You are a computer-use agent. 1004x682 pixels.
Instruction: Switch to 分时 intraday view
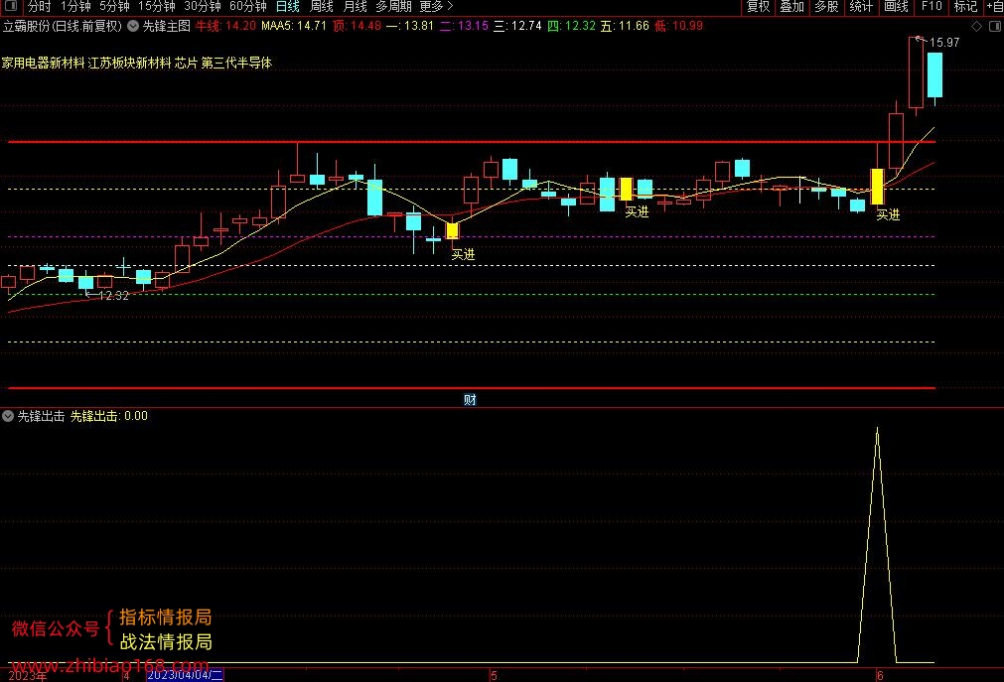tap(39, 6)
